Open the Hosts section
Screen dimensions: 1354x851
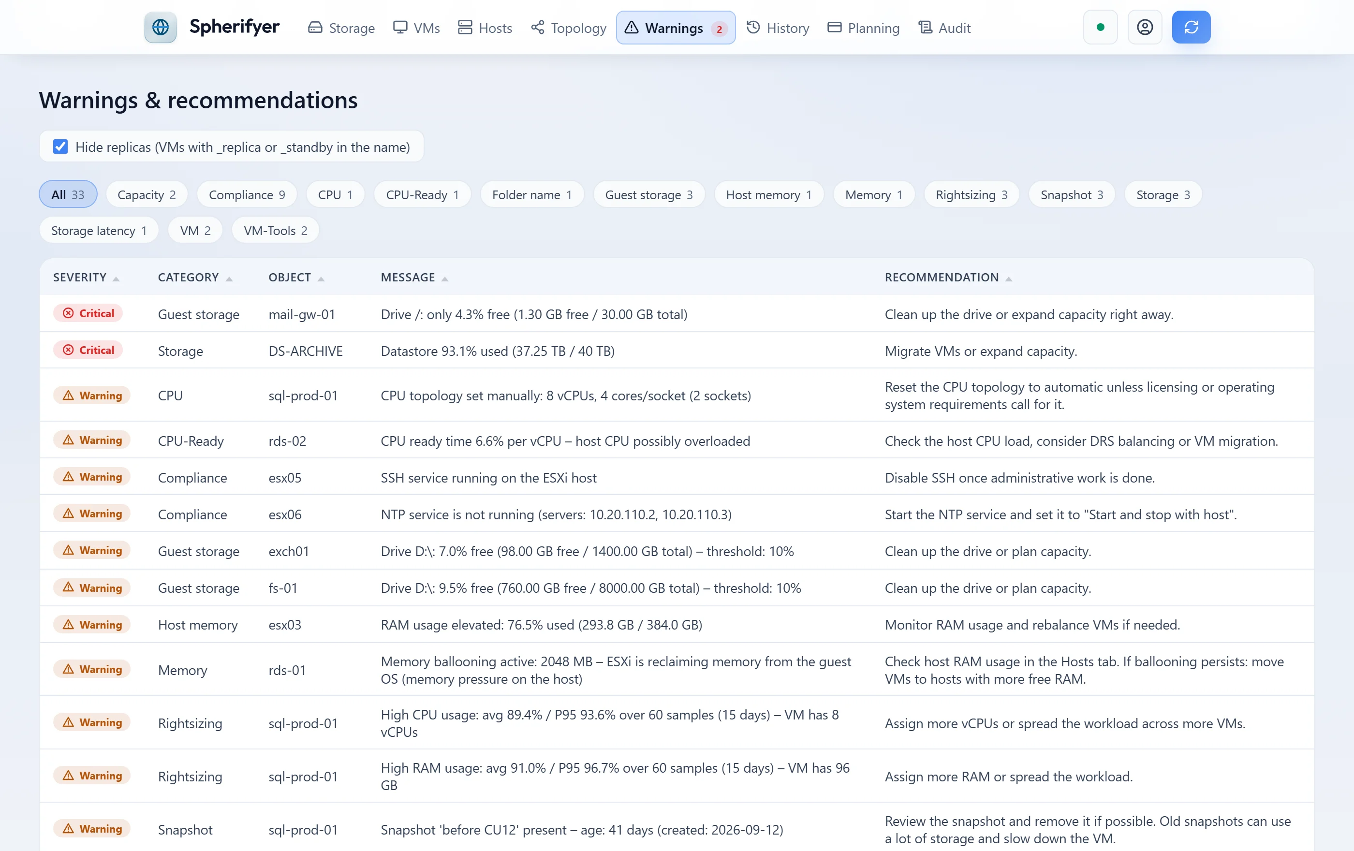click(x=485, y=28)
